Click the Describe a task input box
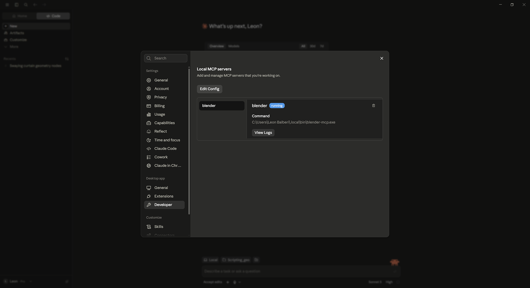 [x=301, y=271]
